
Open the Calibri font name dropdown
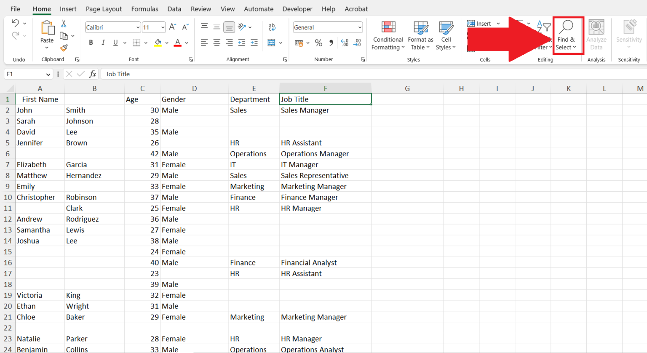(138, 27)
